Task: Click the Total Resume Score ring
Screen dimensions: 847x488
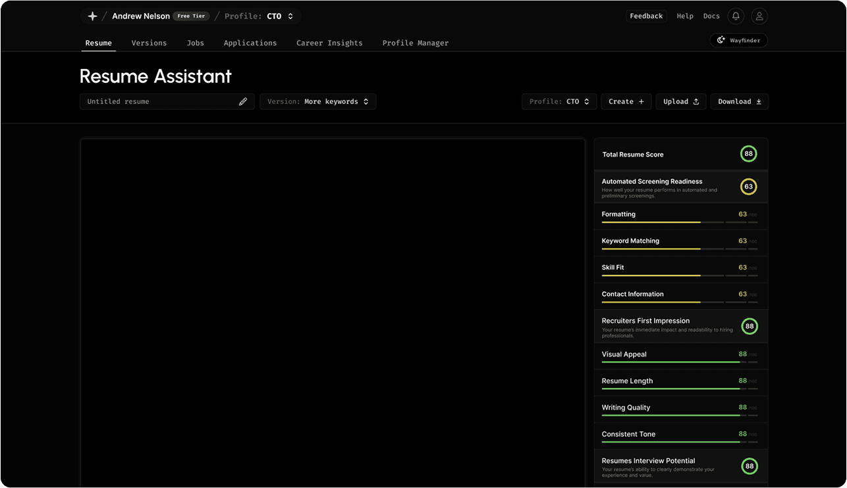Action: 748,155
